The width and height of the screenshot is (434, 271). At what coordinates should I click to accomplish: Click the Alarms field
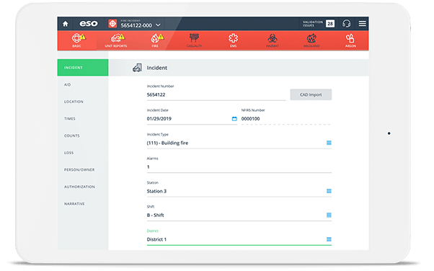[239, 167]
